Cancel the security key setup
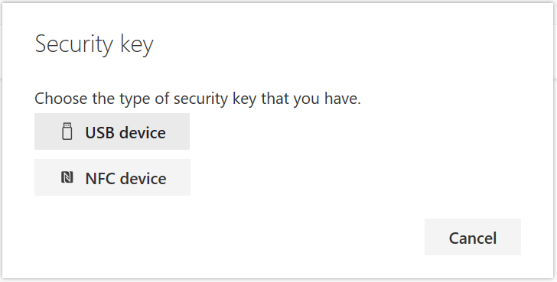This screenshot has width=557, height=282. [x=473, y=237]
